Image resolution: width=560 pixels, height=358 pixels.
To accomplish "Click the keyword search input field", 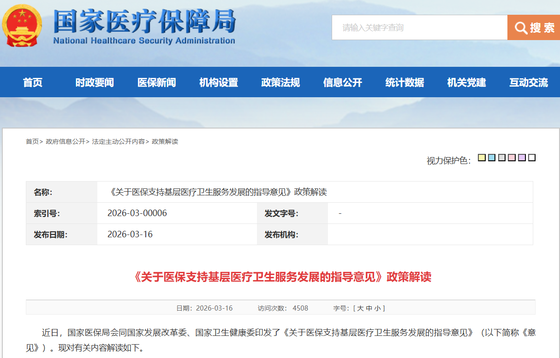I will coord(419,28).
